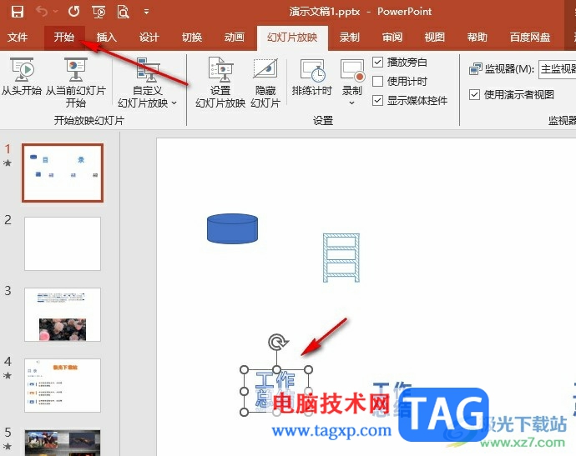Start slideshow with 从头开始

point(22,77)
